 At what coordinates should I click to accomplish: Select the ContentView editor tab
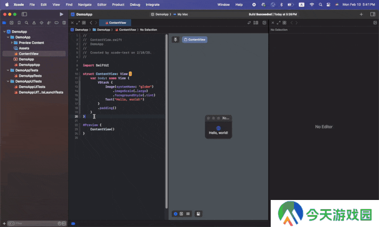point(115,23)
